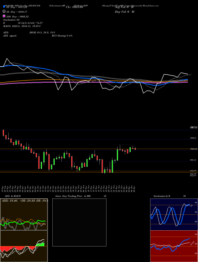Click the 1022.46 price axis label
The height and width of the screenshot is (262, 198).
coord(194,149)
